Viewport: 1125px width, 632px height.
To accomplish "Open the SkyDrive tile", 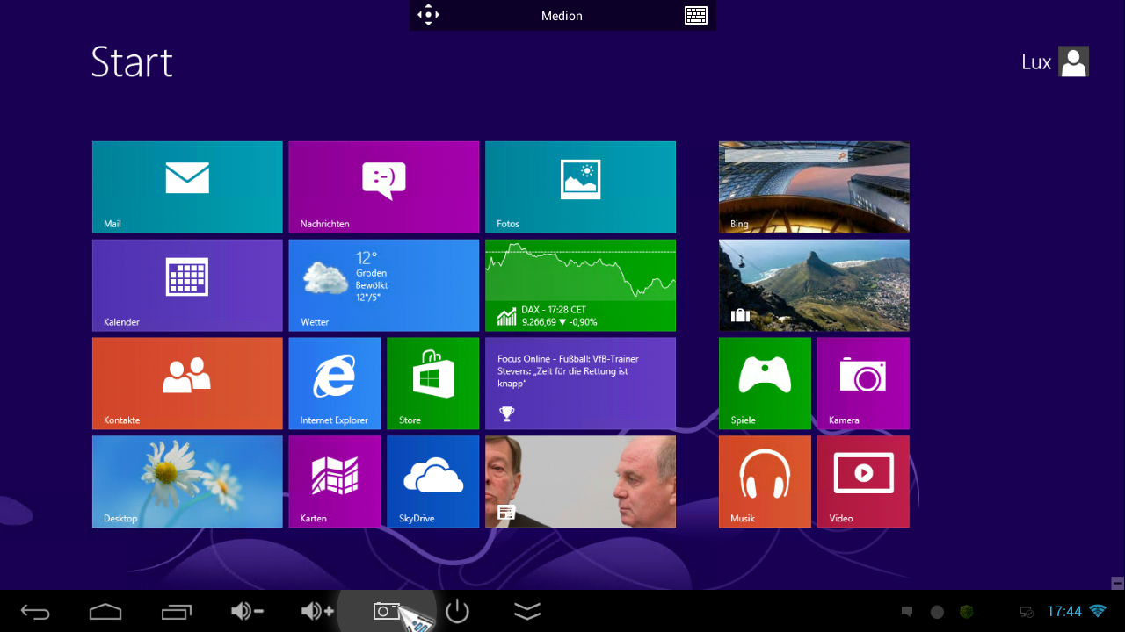I will pos(433,482).
